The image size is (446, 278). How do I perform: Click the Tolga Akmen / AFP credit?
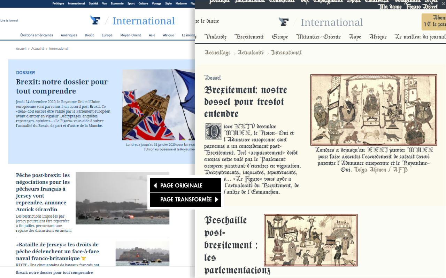click(x=381, y=170)
